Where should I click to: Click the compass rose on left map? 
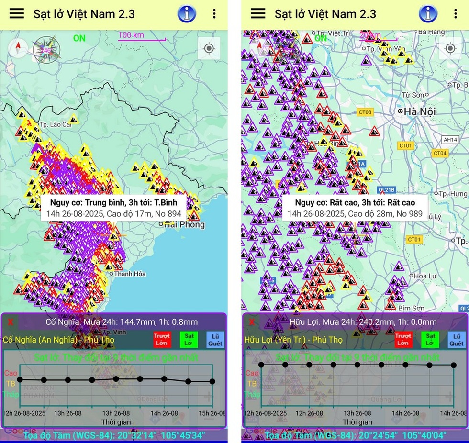coord(45,49)
